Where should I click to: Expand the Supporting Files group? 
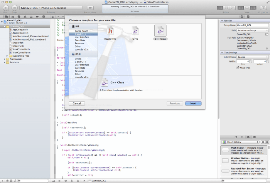[x=7, y=56]
